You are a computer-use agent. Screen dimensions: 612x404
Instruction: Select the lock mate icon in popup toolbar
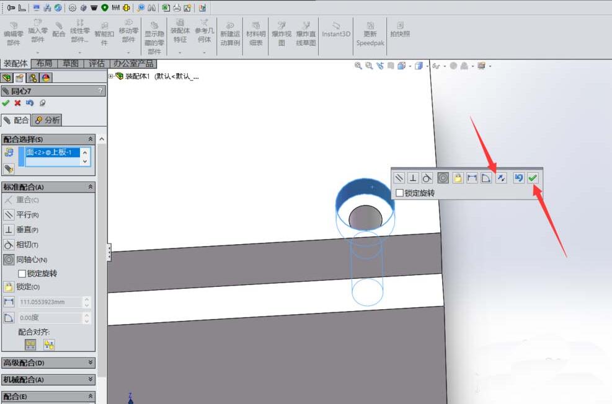coord(458,178)
